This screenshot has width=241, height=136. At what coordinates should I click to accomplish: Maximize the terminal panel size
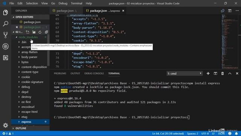pyautogui.click(x=230, y=74)
